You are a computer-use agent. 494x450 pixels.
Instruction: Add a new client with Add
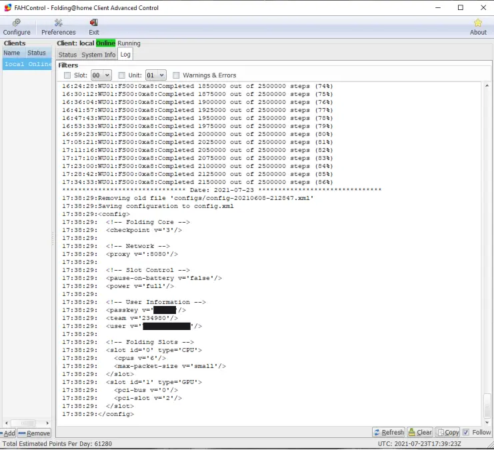tap(8, 433)
